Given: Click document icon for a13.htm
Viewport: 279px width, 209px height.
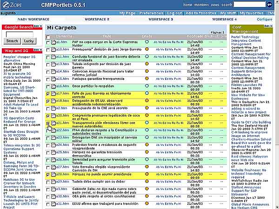Looking at the screenshot, I should 53,64.
